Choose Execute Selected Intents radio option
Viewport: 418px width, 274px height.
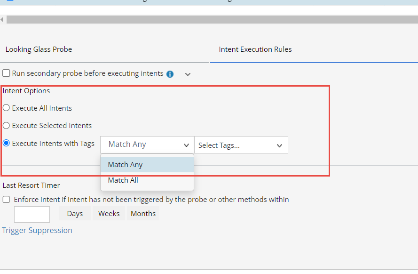coord(6,126)
